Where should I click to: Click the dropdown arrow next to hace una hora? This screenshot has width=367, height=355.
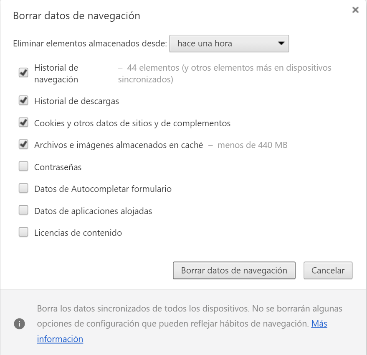(281, 43)
